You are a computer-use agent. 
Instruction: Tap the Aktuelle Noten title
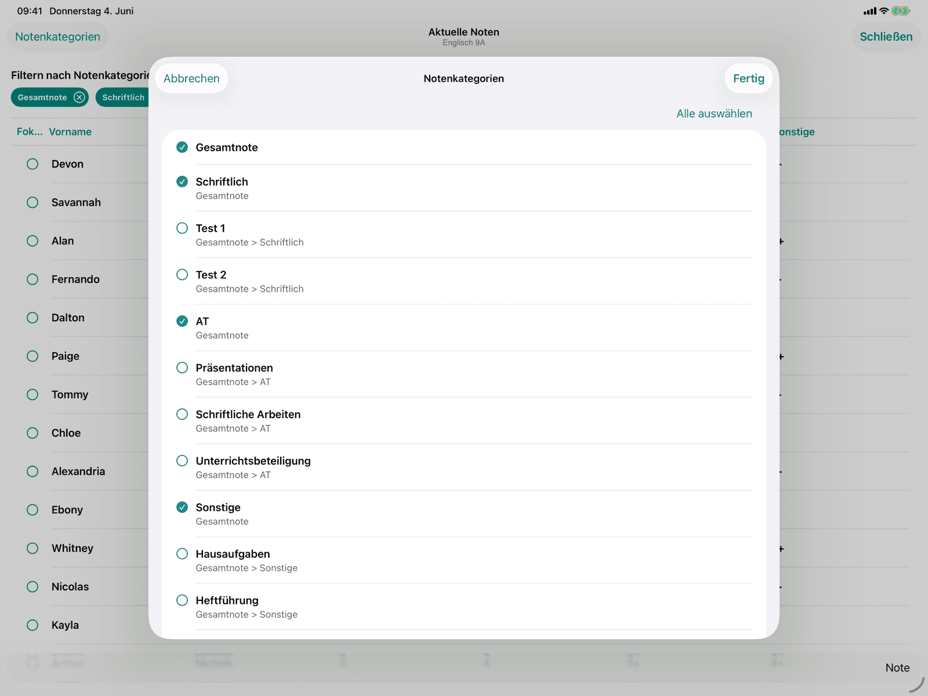pos(463,32)
